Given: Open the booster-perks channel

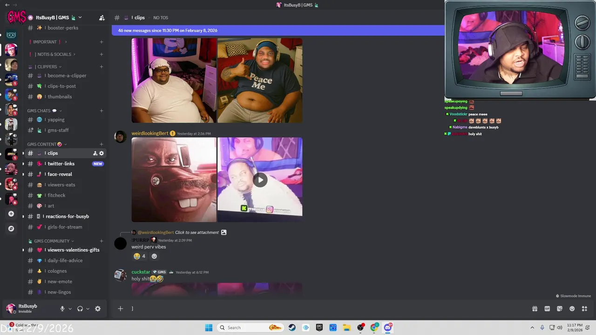Looking at the screenshot, I should [65, 28].
